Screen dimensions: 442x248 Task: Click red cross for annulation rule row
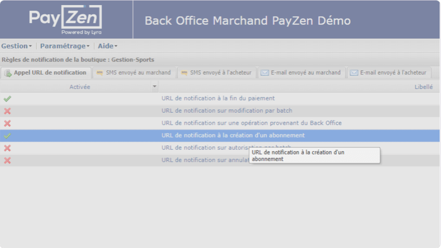coord(7,160)
